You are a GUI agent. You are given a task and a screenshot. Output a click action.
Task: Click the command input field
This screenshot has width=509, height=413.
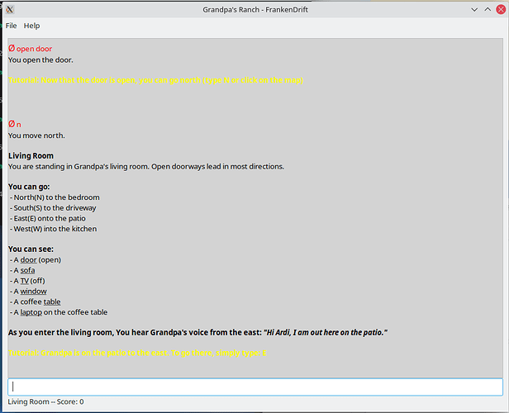[x=255, y=387]
